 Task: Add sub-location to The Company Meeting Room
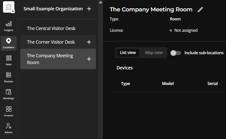coord(89,59)
